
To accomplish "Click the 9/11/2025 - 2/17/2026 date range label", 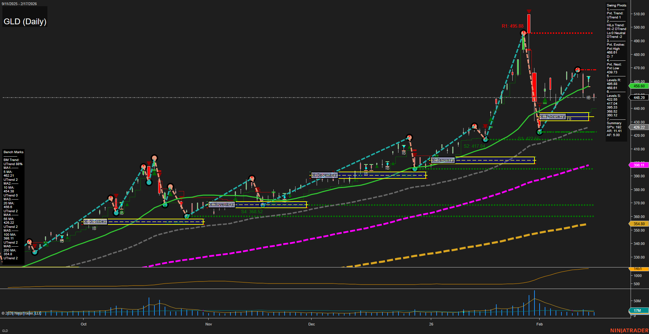I will pyautogui.click(x=19, y=4).
